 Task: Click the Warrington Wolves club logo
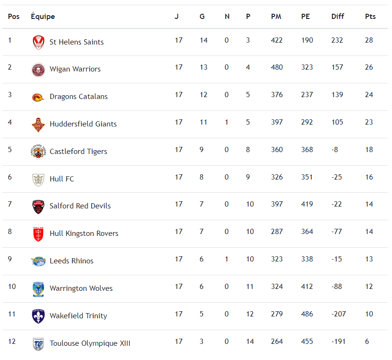[x=38, y=288]
